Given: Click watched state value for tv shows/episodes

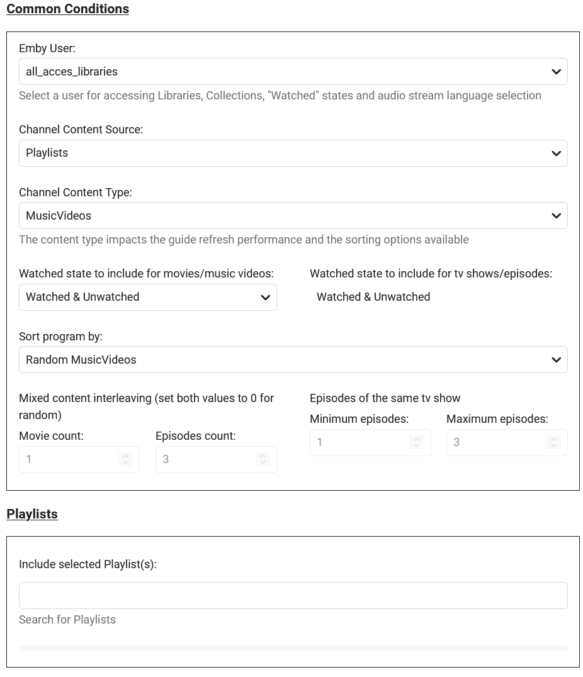Looking at the screenshot, I should [x=373, y=297].
